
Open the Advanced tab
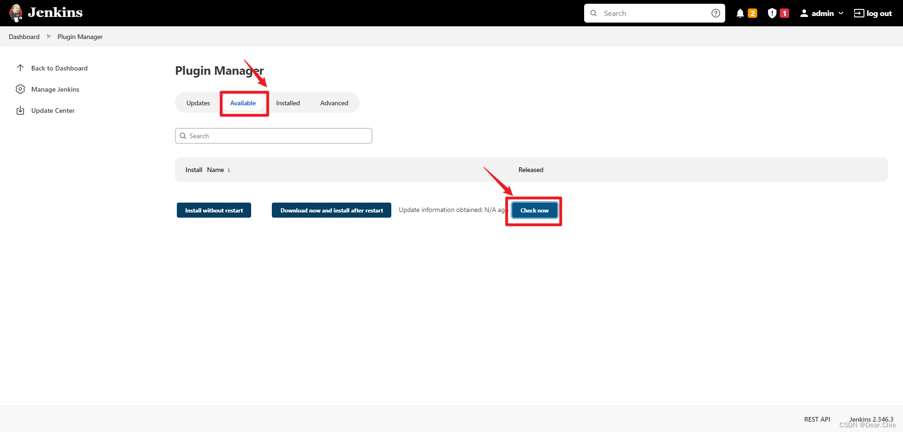[x=334, y=103]
